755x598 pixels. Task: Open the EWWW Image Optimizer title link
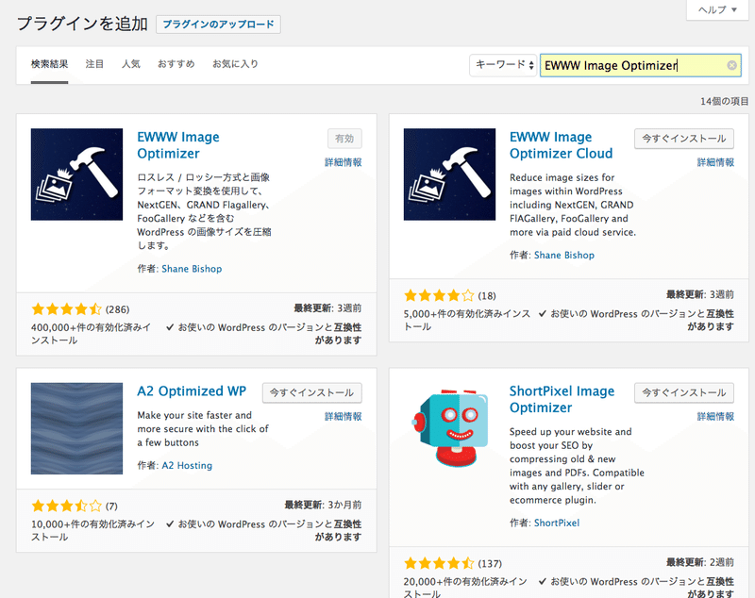178,145
